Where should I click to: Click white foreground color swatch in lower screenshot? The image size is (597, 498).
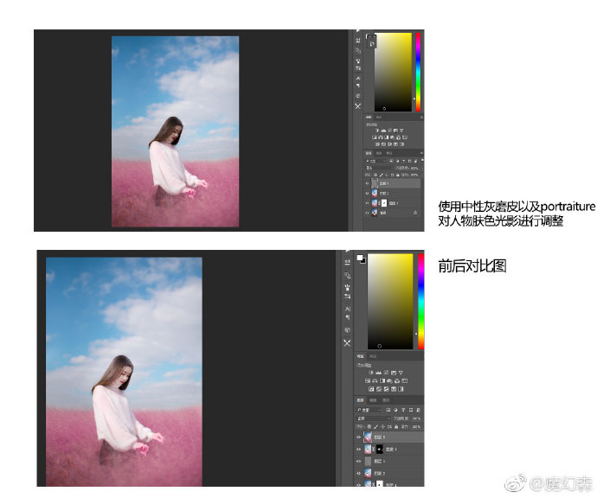click(x=359, y=257)
